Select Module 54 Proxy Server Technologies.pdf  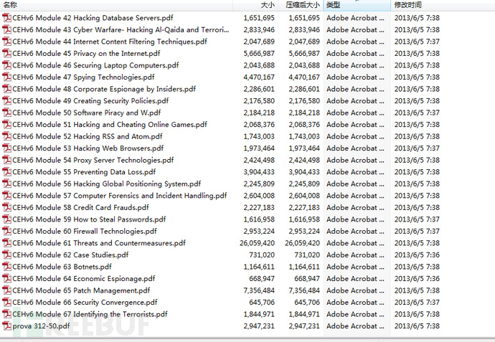93,160
